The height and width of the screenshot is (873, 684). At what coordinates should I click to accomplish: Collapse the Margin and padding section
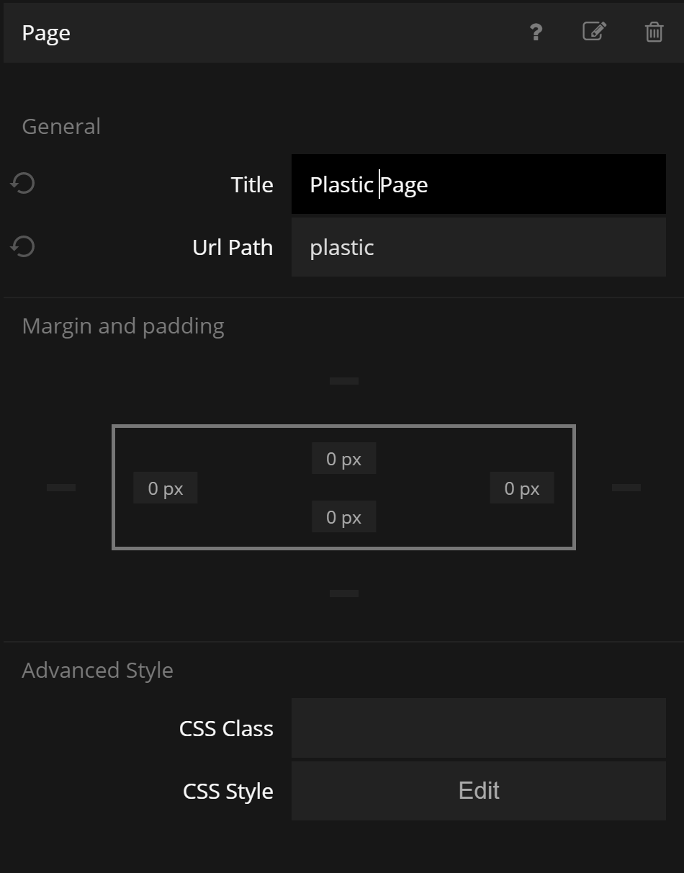tap(123, 326)
